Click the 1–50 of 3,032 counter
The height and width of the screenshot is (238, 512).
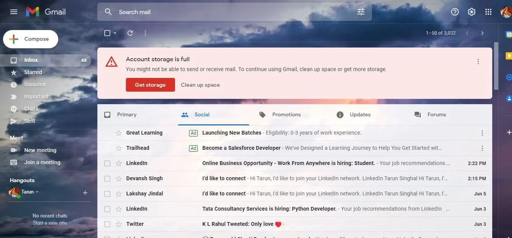click(440, 33)
